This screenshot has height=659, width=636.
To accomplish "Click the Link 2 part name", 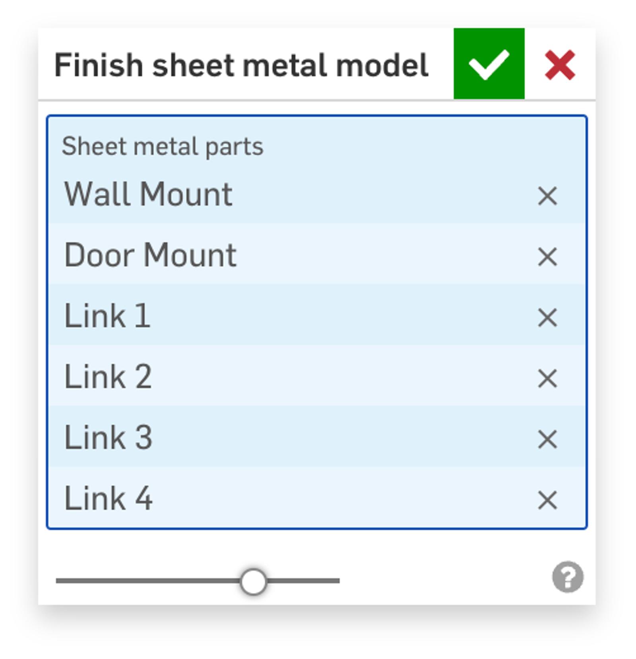I will [x=108, y=377].
